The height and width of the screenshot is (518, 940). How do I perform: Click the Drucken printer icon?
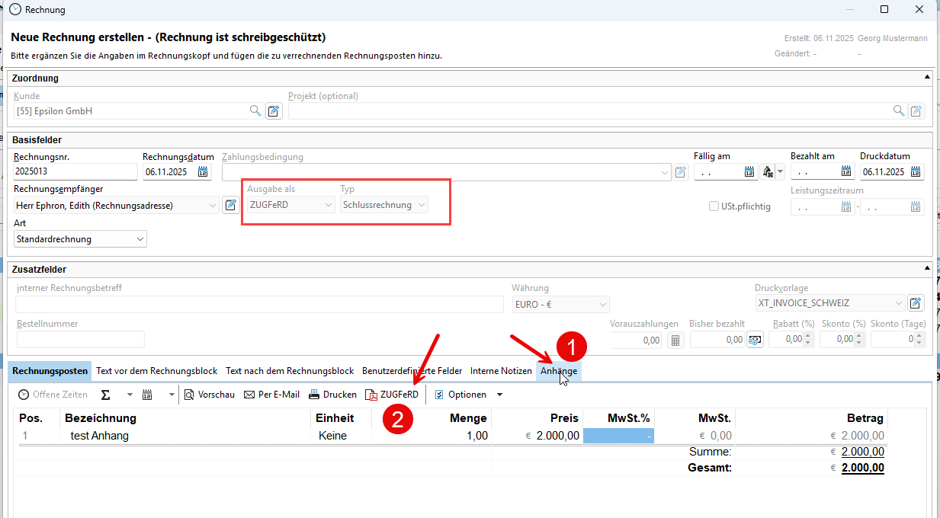pyautogui.click(x=332, y=395)
